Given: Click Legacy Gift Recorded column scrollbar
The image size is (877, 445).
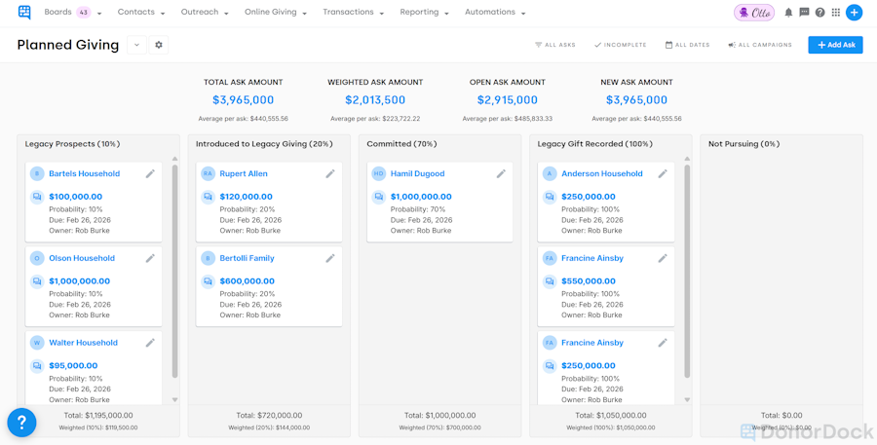Looking at the screenshot, I should click(687, 271).
